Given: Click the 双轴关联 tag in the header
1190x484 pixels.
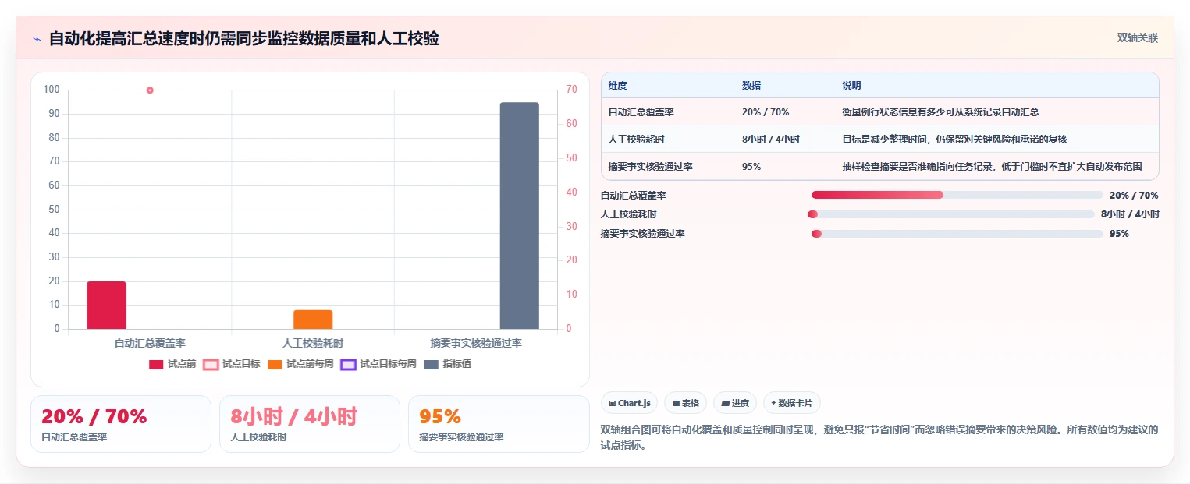Looking at the screenshot, I should pos(1137,37).
